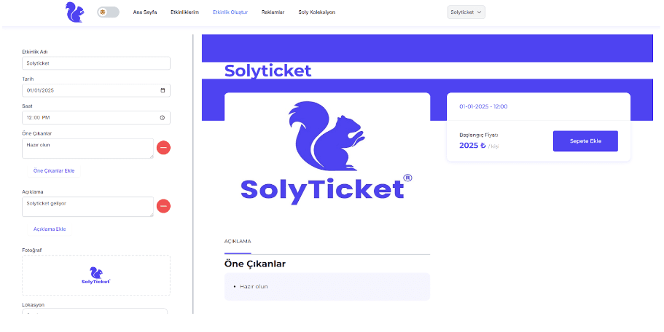Open Soly Koleksiyon navigation item

coord(317,12)
